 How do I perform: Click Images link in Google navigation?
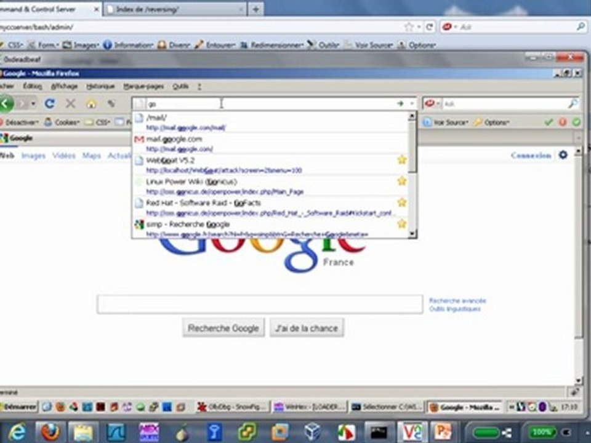(33, 156)
